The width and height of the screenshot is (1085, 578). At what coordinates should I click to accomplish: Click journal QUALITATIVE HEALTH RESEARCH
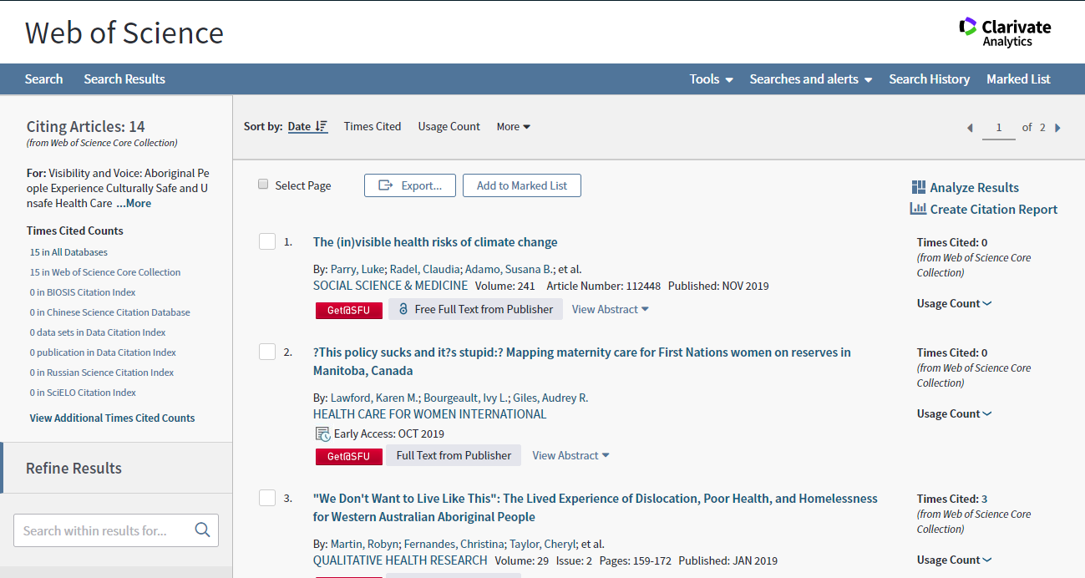[400, 560]
